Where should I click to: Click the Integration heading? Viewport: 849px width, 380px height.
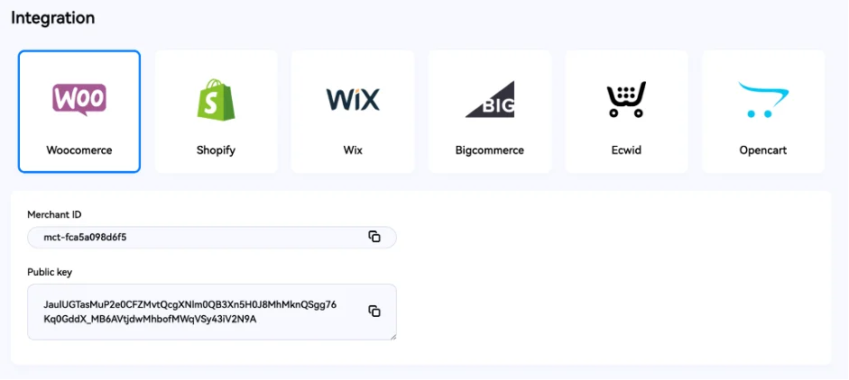coord(53,18)
